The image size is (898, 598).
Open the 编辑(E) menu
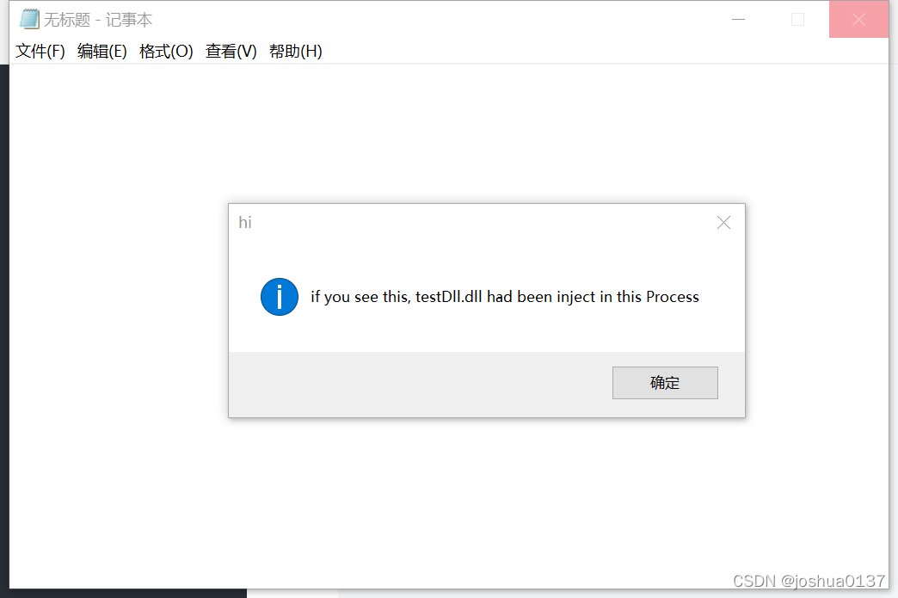point(102,51)
